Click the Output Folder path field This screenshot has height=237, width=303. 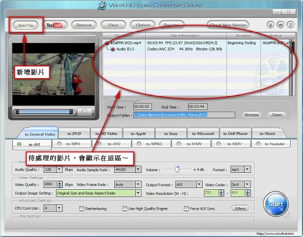coord(184,115)
